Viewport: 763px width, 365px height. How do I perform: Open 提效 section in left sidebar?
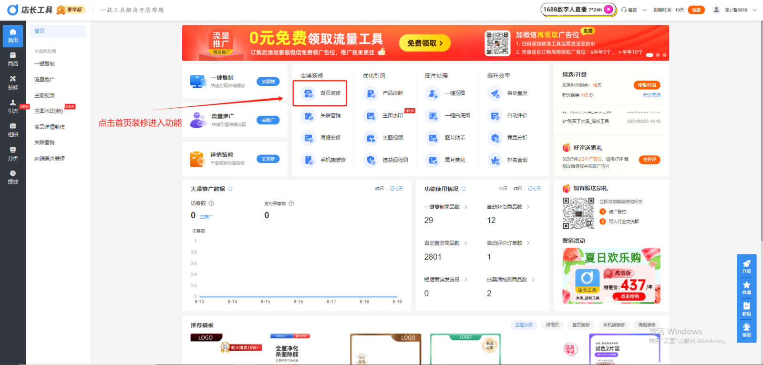click(x=13, y=177)
